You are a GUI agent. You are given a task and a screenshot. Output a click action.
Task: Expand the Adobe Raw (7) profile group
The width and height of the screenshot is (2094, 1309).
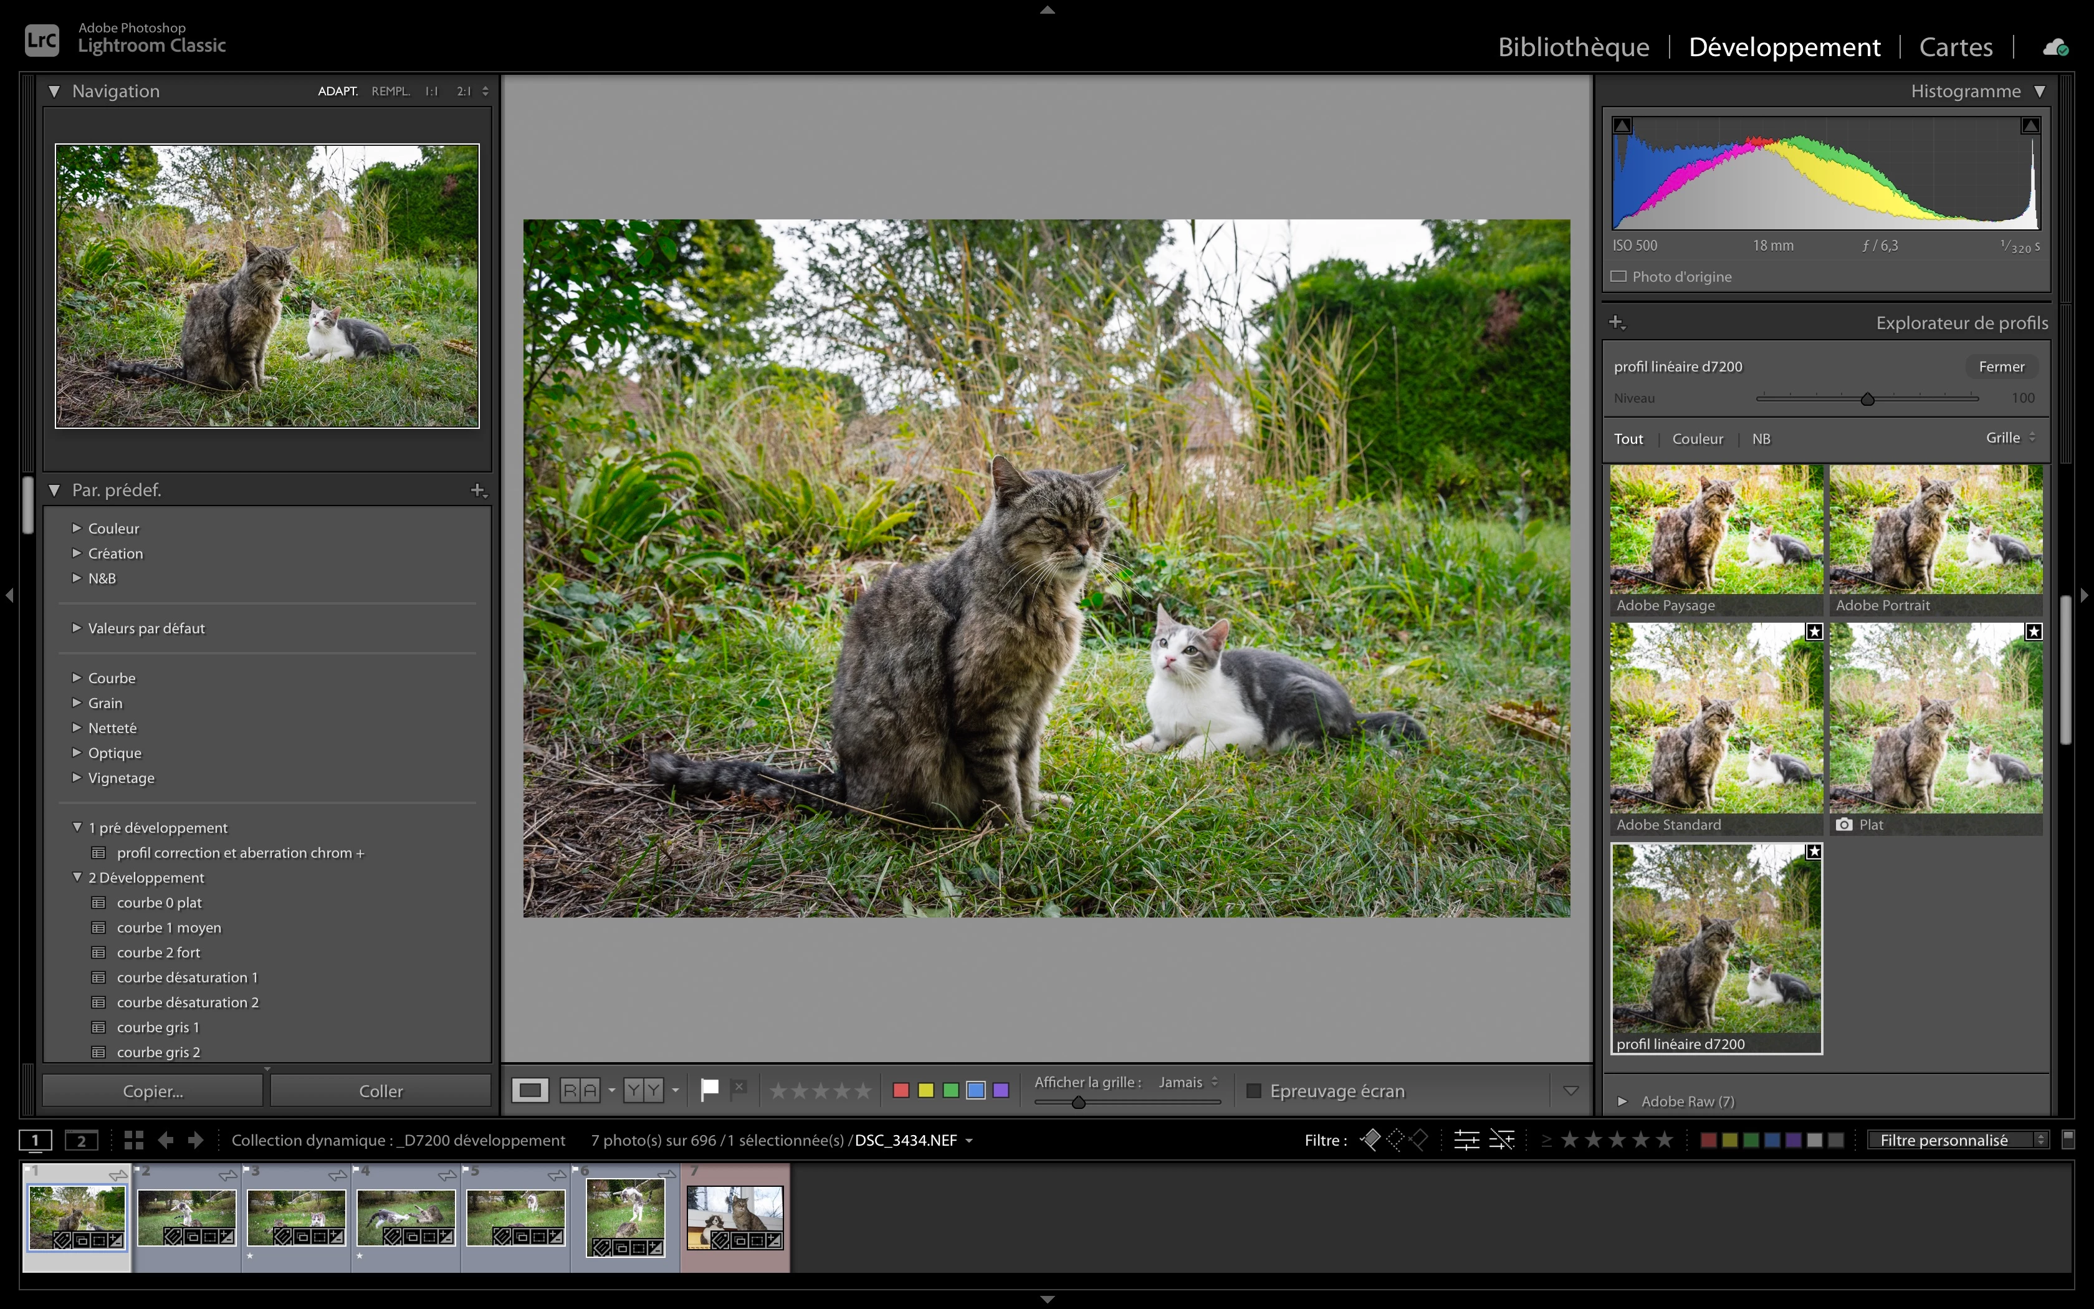click(x=1622, y=1101)
